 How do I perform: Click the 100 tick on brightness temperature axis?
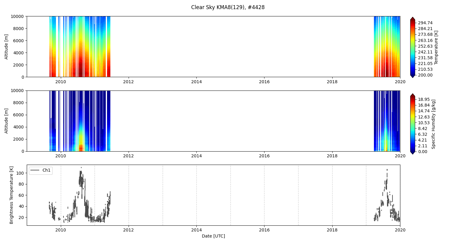pos(21,173)
